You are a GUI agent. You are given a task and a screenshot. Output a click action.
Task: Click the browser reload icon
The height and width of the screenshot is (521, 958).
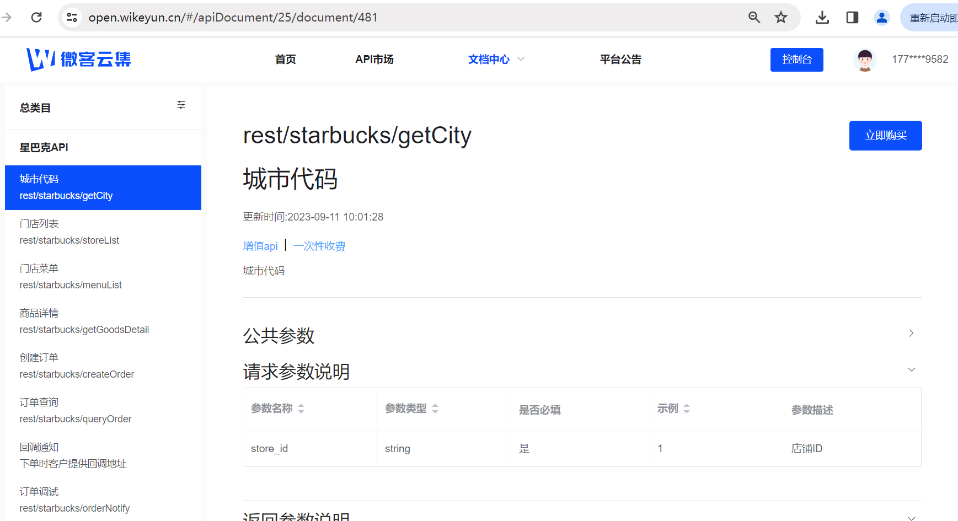pyautogui.click(x=36, y=17)
